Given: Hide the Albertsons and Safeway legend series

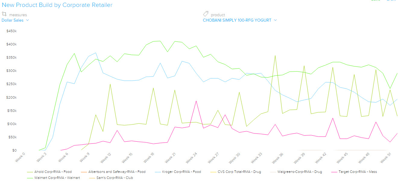Looking at the screenshot, I should [x=117, y=172].
